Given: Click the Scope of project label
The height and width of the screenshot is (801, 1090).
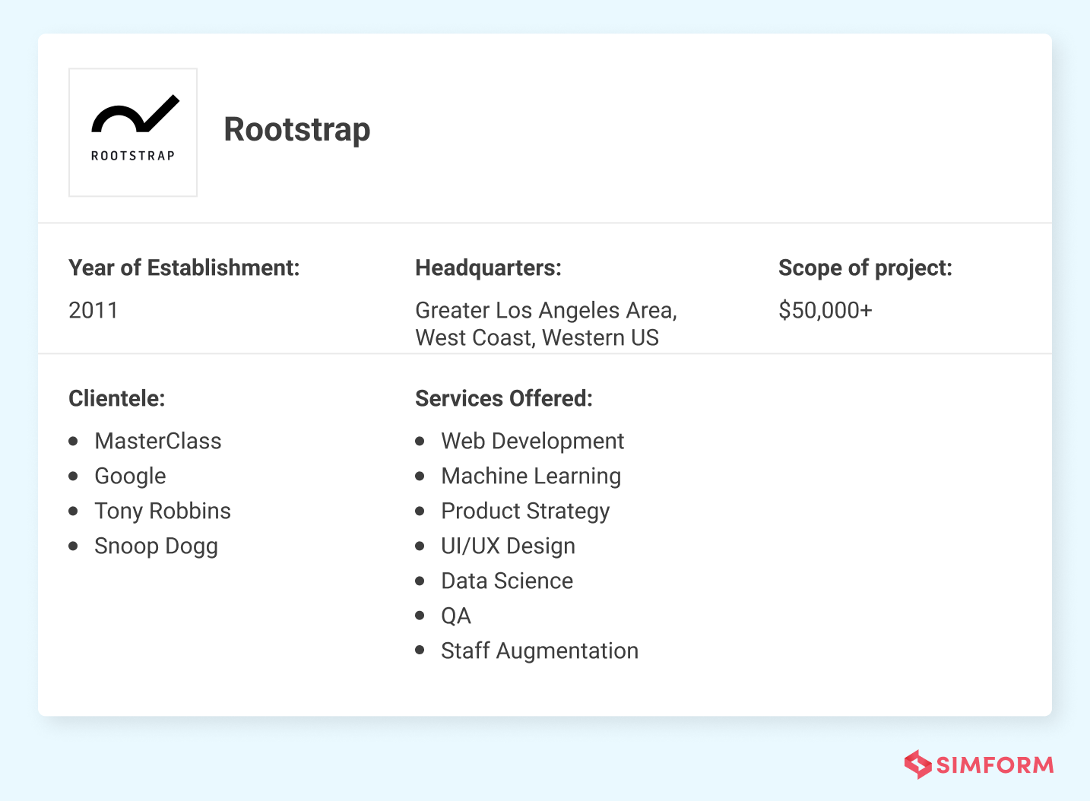Looking at the screenshot, I should click(865, 268).
